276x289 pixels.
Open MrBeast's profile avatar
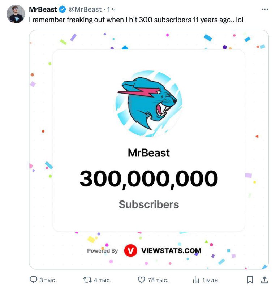click(16, 14)
